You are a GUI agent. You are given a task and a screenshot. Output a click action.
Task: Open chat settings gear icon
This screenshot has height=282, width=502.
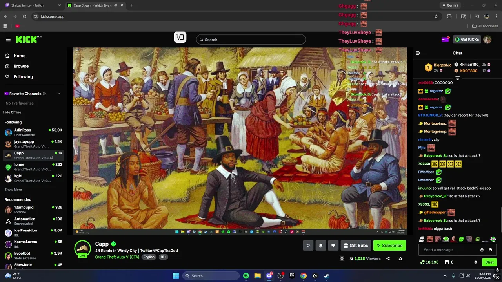[x=476, y=262]
